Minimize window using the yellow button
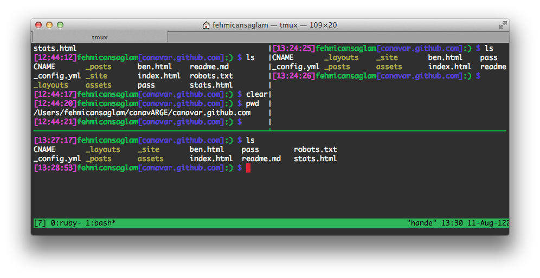 pos(49,25)
